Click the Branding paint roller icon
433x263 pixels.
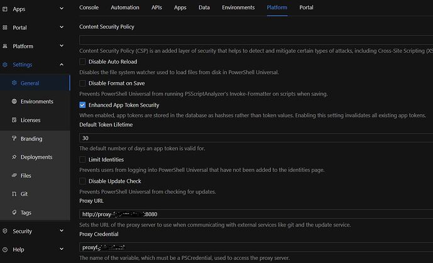tap(14, 138)
